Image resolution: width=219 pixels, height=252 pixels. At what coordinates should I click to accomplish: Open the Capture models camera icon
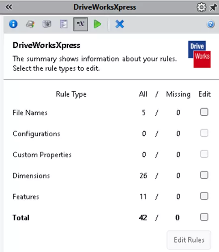47,24
